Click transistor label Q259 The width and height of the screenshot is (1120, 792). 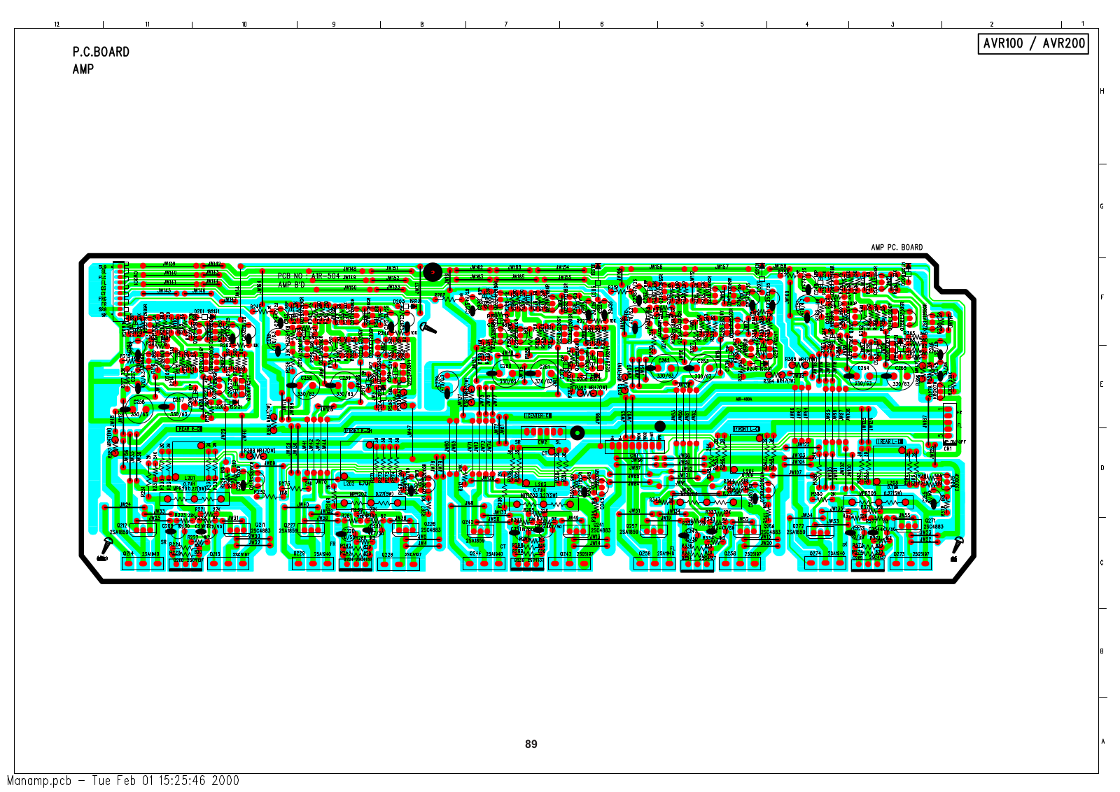(644, 553)
